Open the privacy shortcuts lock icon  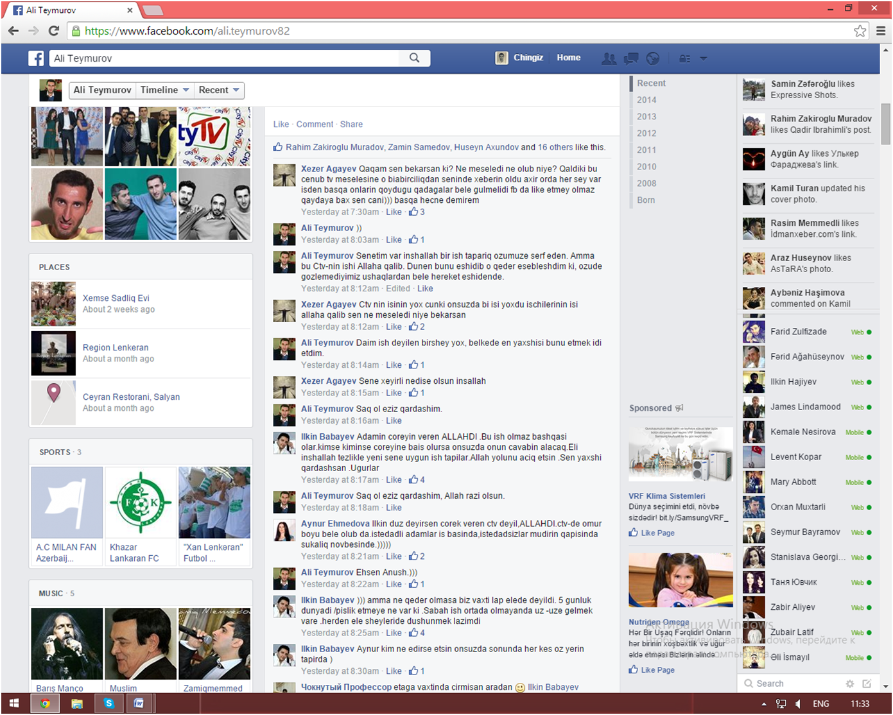click(x=685, y=58)
